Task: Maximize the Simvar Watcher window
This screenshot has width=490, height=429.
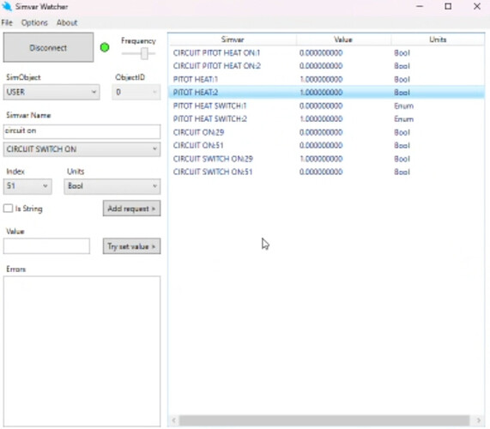Action: point(448,6)
